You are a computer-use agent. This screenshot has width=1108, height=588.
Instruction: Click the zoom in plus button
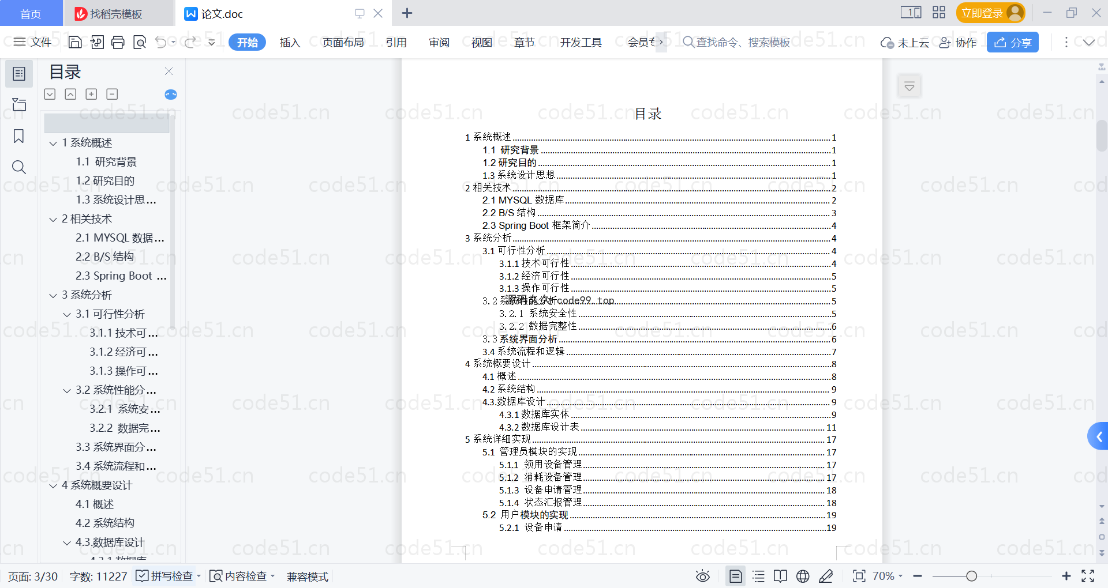[1066, 576]
